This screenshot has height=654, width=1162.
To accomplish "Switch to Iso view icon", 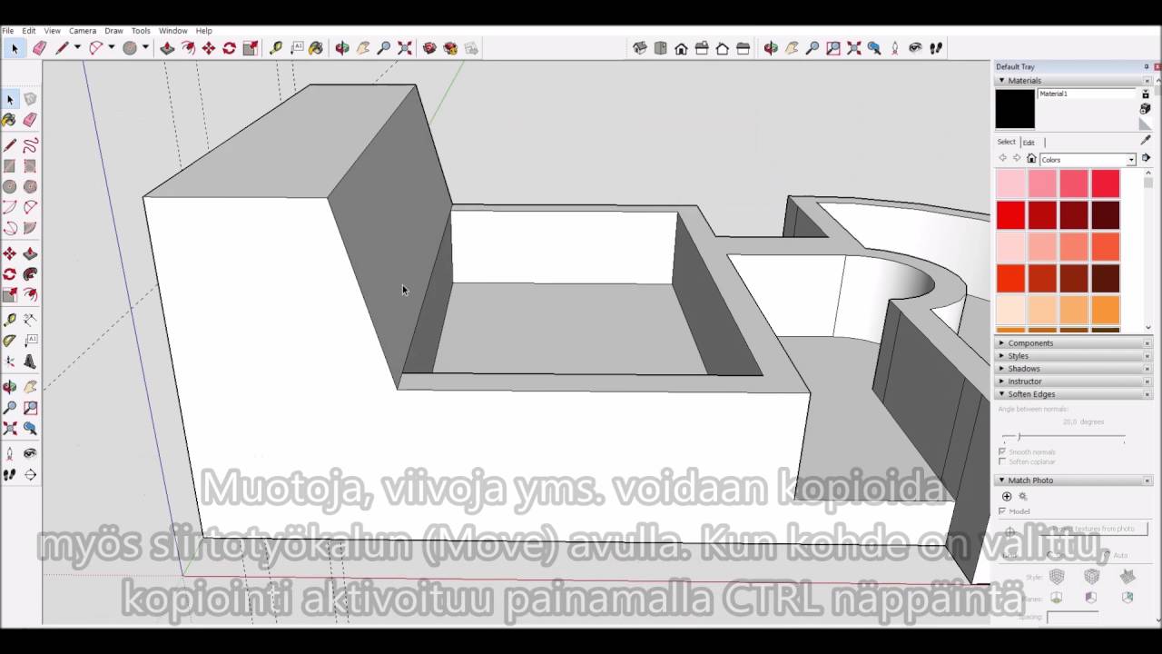I will (x=640, y=48).
